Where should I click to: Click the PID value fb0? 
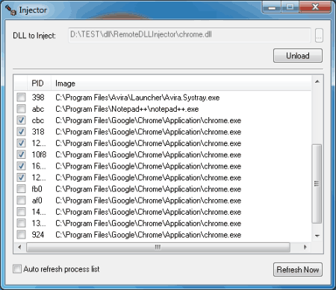click(x=37, y=189)
